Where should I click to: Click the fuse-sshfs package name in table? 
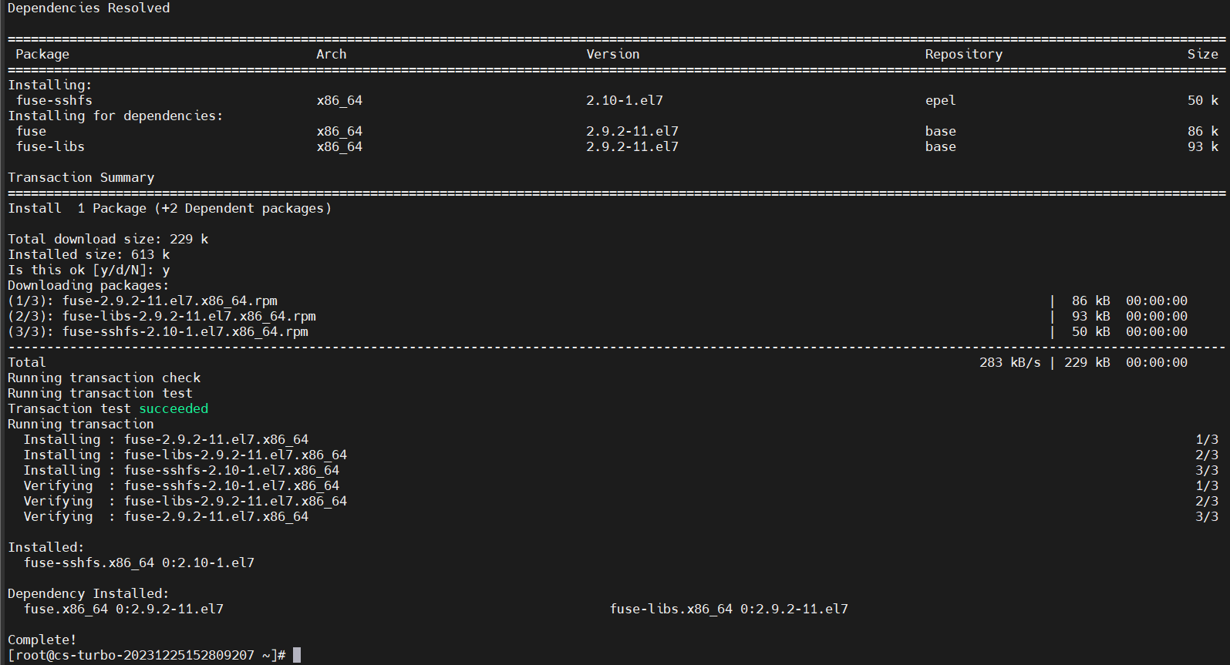[54, 100]
